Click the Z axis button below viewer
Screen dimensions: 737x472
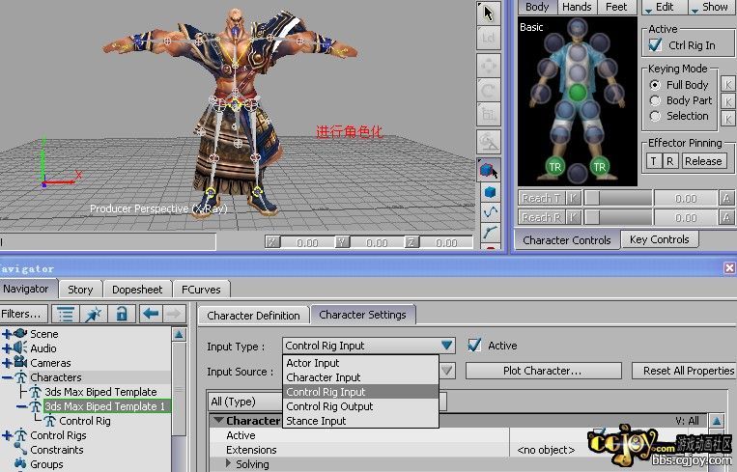(411, 242)
